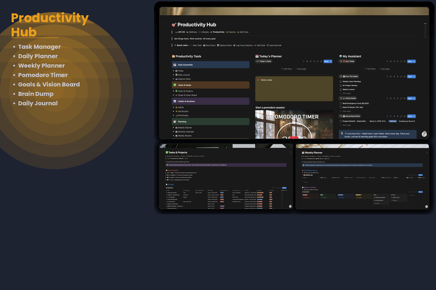Click Edit filters under Today's Planner
Viewport: 436px width, 290px height.
287,69
